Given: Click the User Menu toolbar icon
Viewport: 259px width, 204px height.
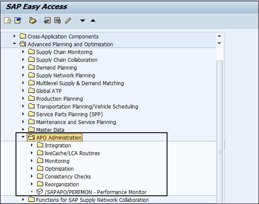Looking at the screenshot, I should [8, 21].
